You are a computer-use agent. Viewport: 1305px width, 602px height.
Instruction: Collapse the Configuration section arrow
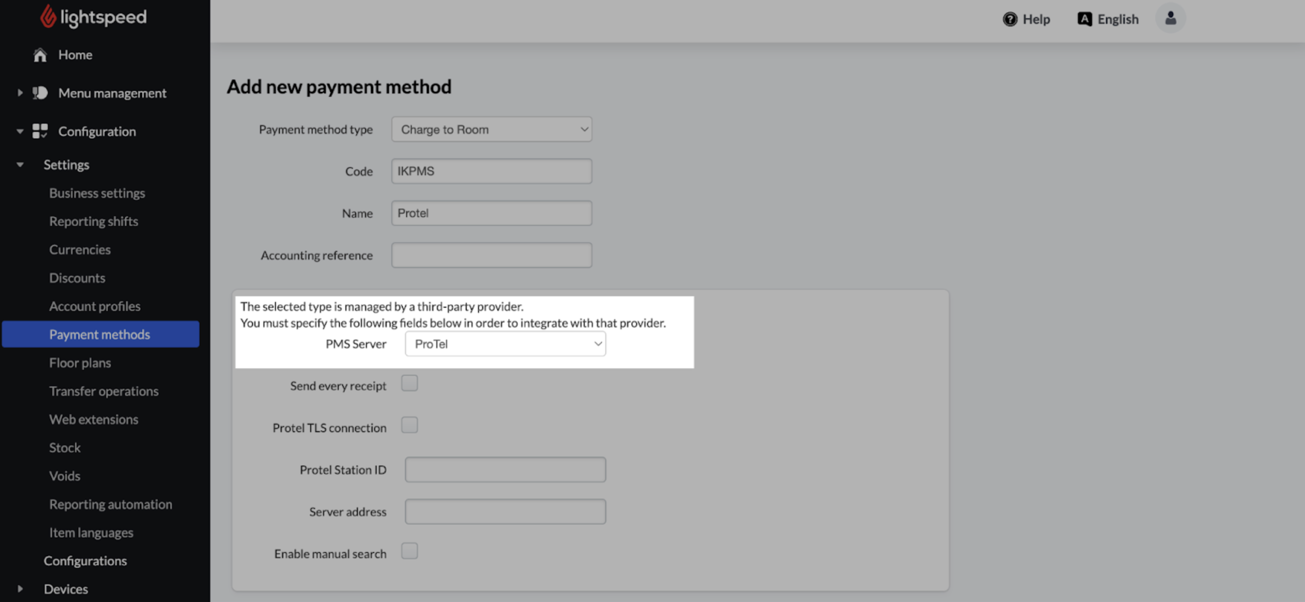click(x=20, y=131)
